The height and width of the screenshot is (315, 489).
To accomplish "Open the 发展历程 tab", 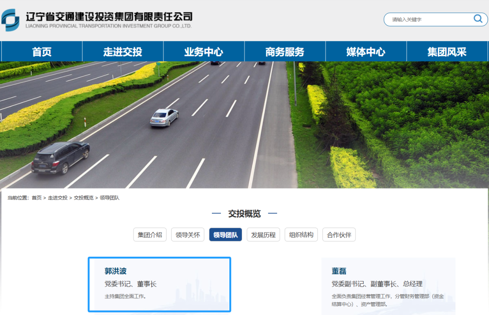I will (264, 235).
